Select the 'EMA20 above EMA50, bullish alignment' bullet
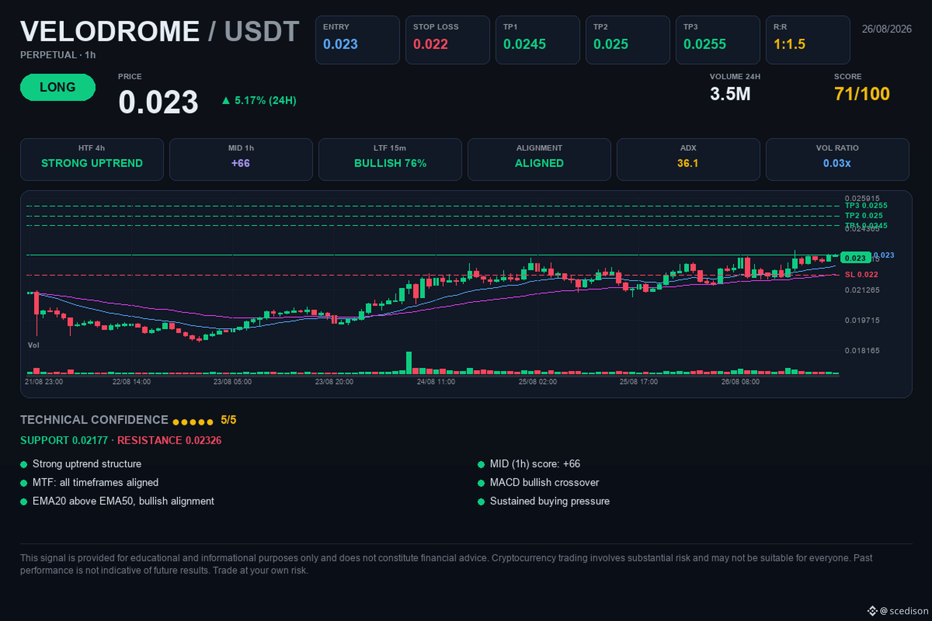Screen dimensions: 932x621 click(x=117, y=501)
